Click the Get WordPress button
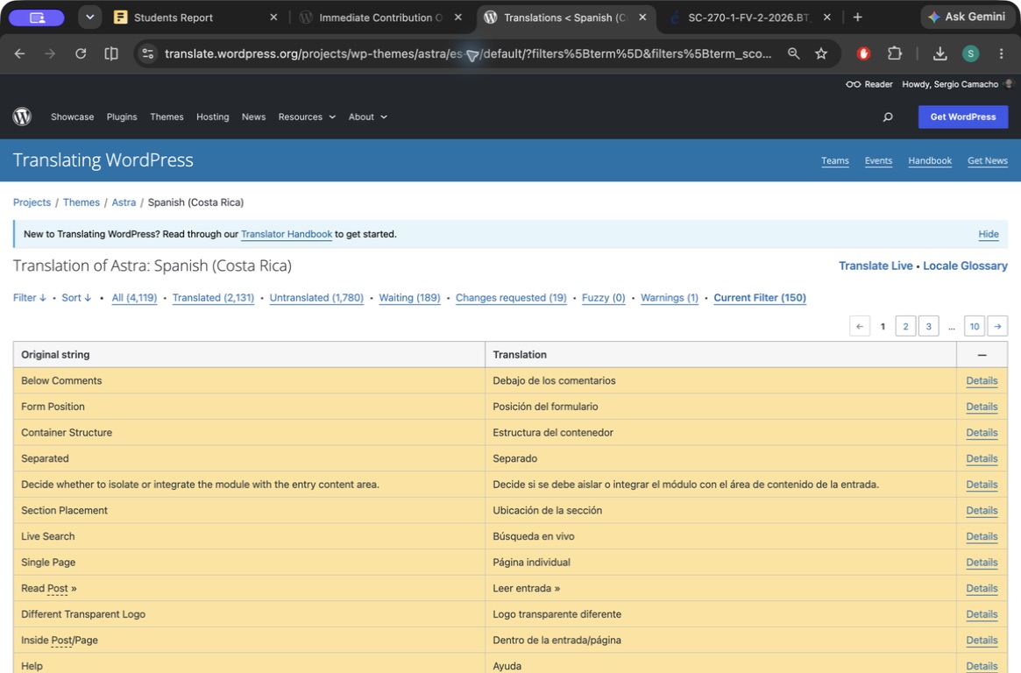The height and width of the screenshot is (673, 1021). 963,117
